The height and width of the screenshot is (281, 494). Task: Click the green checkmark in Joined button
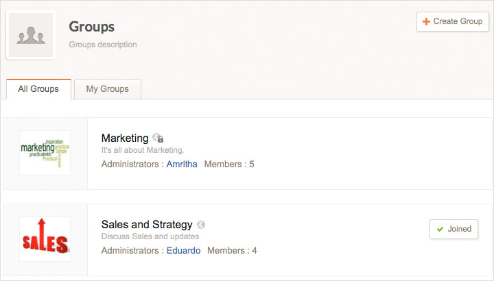point(440,229)
